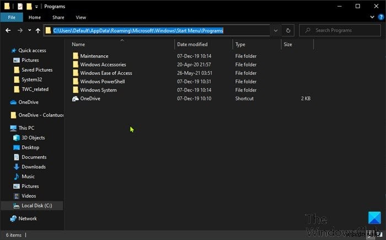Select the Maintenance folder icon
The width and height of the screenshot is (386, 240).
coord(76,56)
